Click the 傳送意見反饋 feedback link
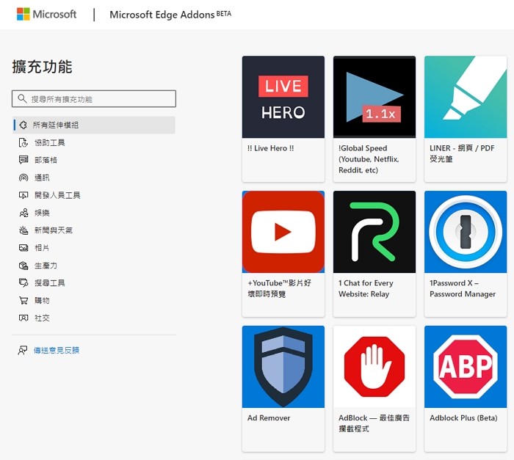Image resolution: width=514 pixels, height=460 pixels. tap(57, 351)
